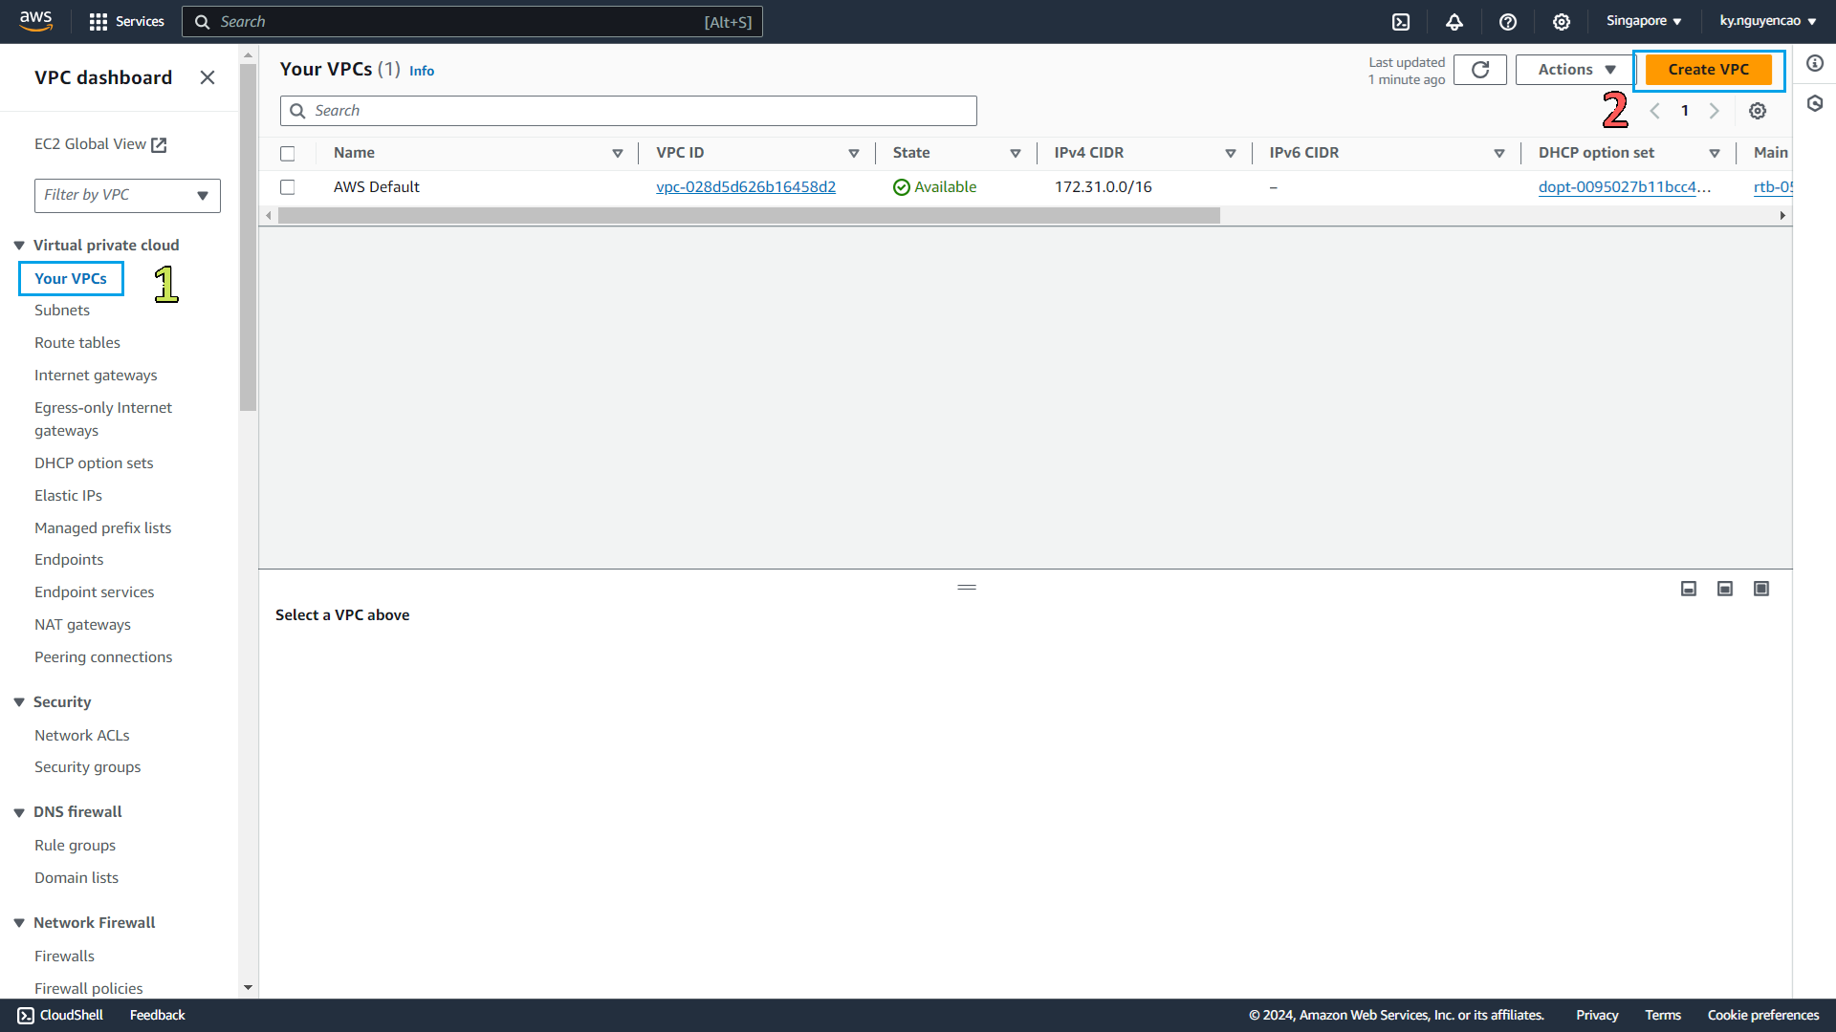The height and width of the screenshot is (1032, 1836).
Task: Open Route tables
Action: 77,343
